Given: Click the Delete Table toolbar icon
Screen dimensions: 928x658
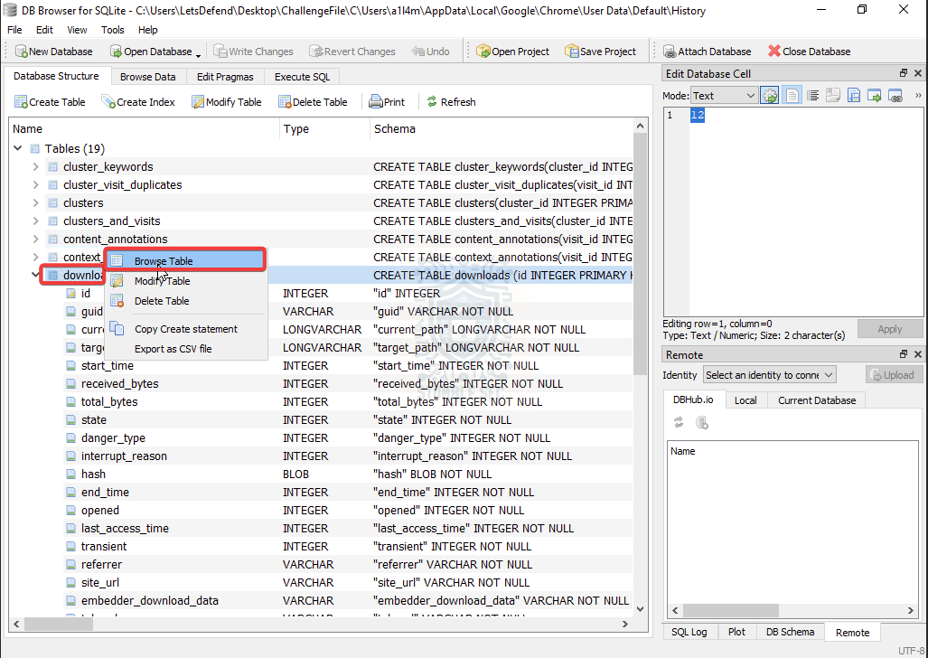Looking at the screenshot, I should coord(285,102).
